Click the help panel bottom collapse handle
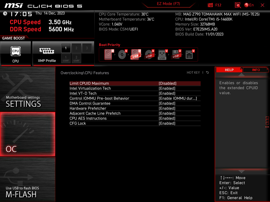This screenshot has width=270, height=202. pyautogui.click(x=242, y=171)
